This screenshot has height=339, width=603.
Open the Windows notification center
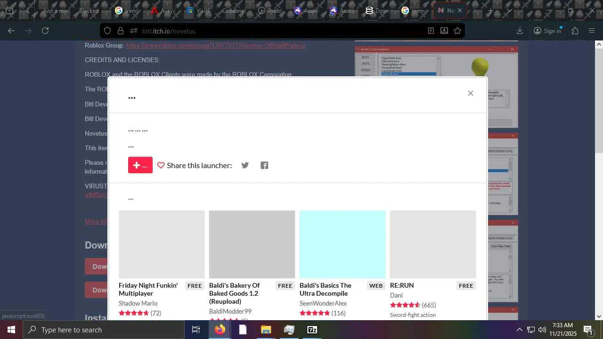[588, 330]
